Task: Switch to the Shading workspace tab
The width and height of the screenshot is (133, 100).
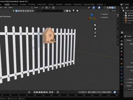Action: (51, 4)
